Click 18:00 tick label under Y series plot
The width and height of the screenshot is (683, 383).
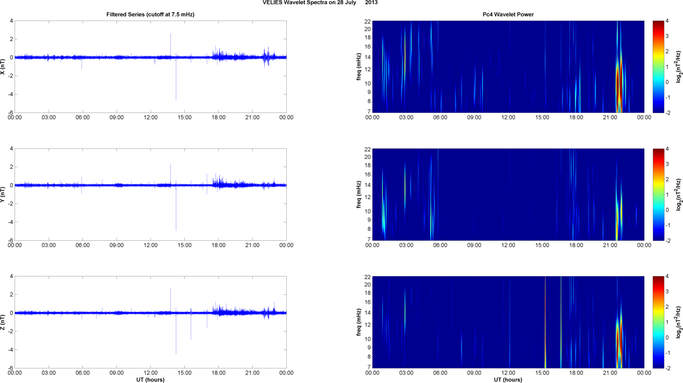click(x=219, y=245)
